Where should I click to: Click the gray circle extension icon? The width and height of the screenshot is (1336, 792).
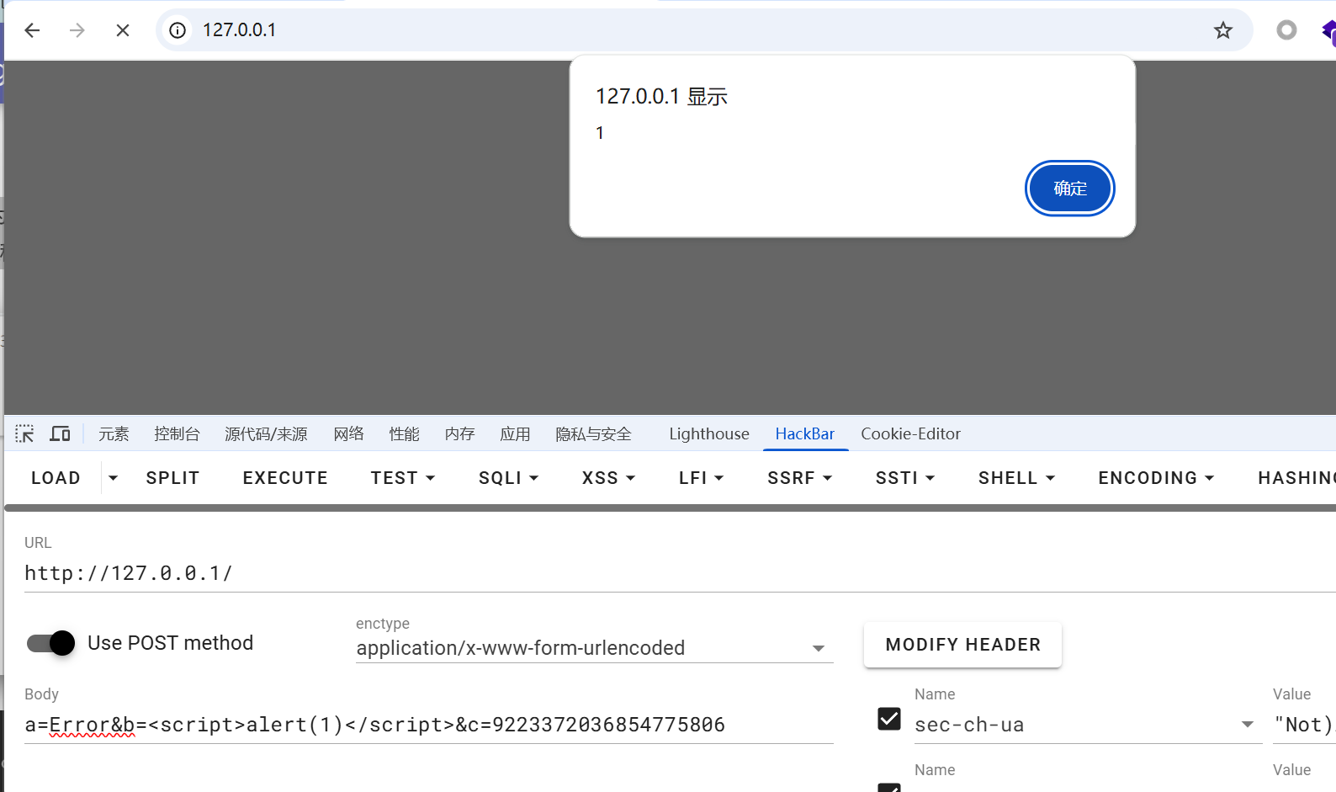pos(1286,30)
